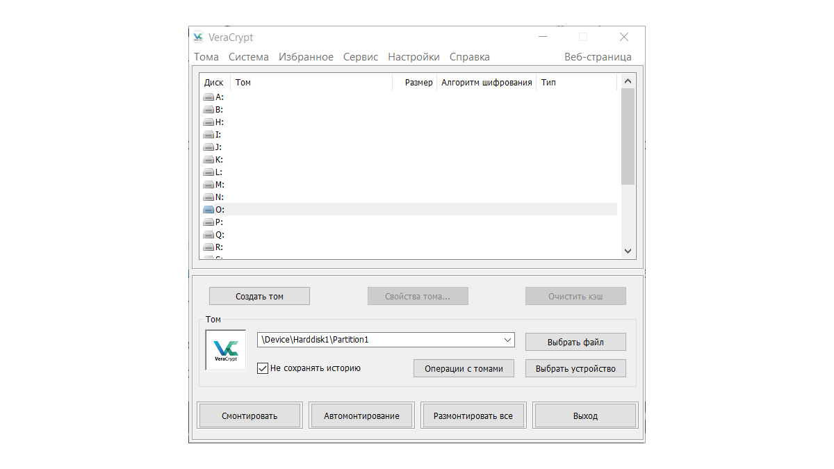The width and height of the screenshot is (834, 469).
Task: Click the R: drive slot icon
Action: [209, 247]
